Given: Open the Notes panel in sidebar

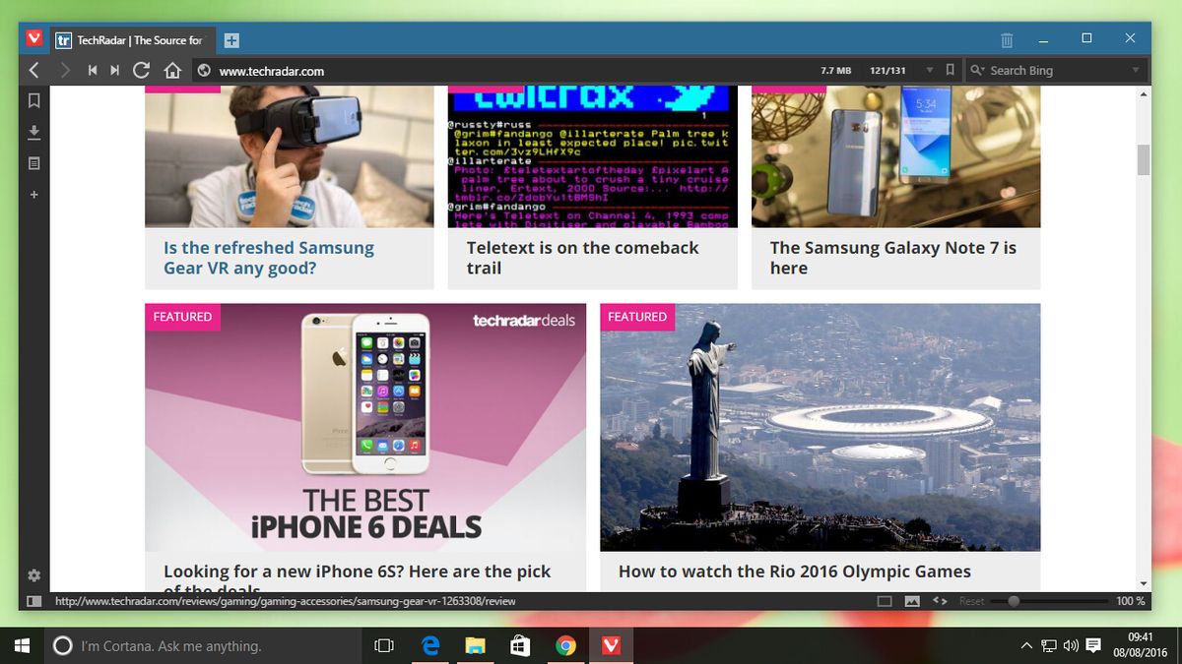Looking at the screenshot, I should (x=33, y=163).
